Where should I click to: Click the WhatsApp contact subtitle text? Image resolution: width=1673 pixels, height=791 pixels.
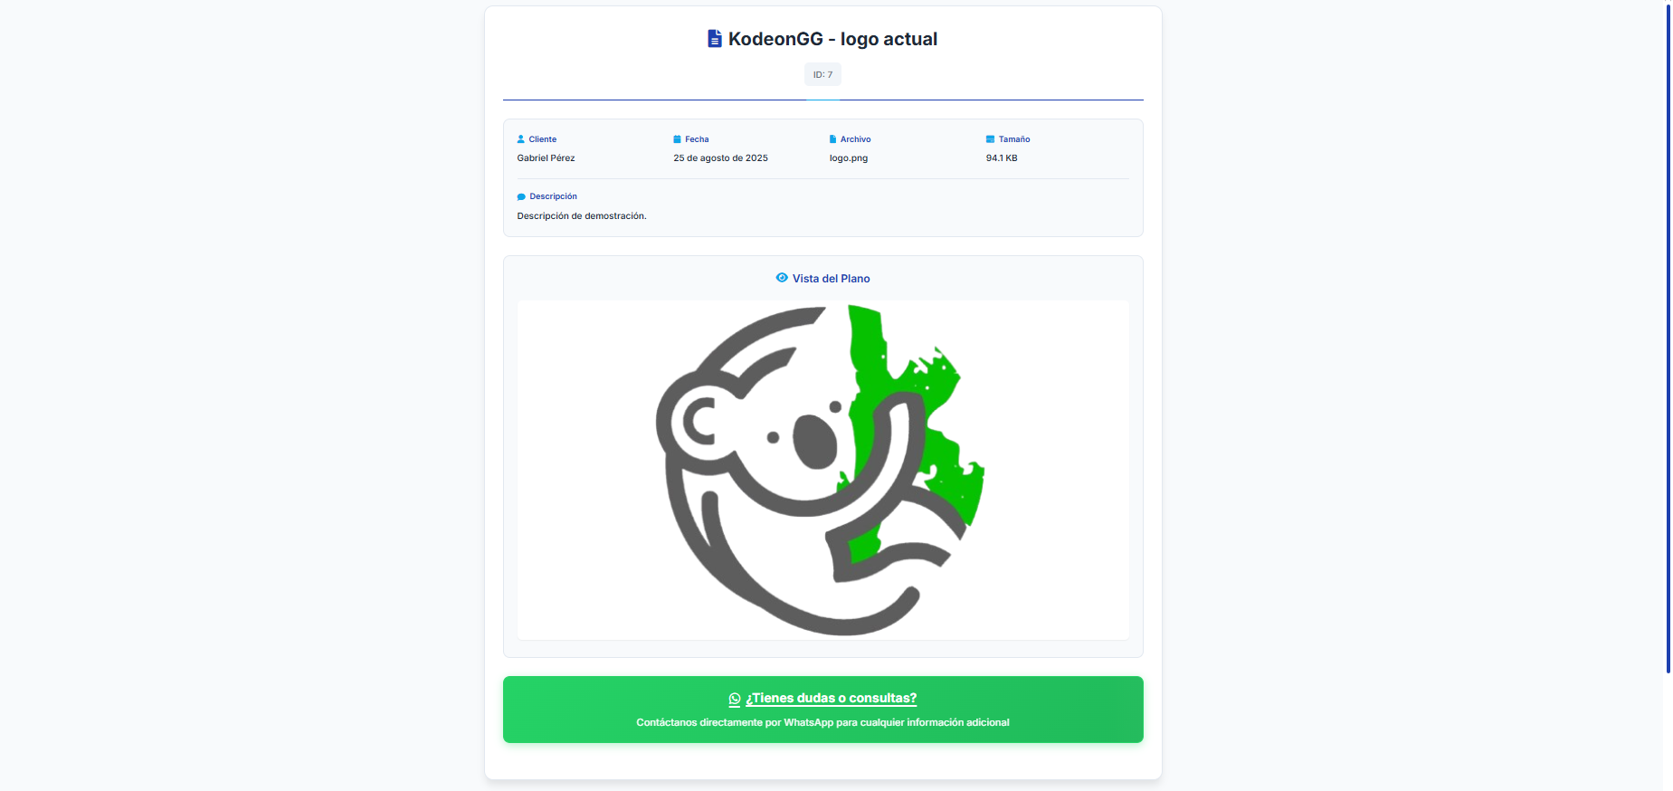822,722
